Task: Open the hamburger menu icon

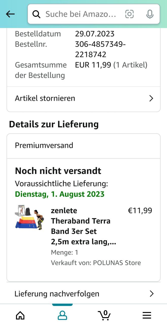Action: [147, 315]
